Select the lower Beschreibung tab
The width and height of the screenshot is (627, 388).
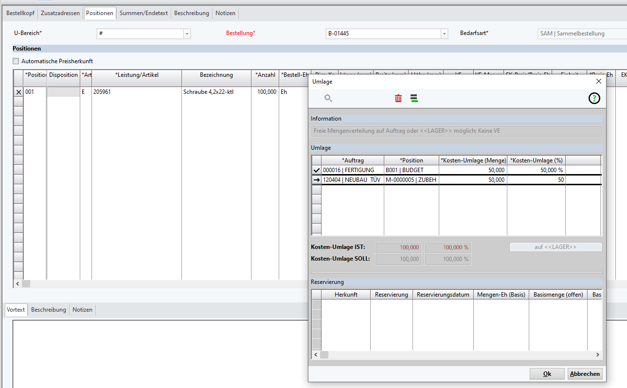49,310
